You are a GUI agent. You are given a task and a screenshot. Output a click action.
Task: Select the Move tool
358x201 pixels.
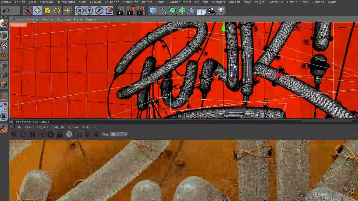tap(37, 11)
